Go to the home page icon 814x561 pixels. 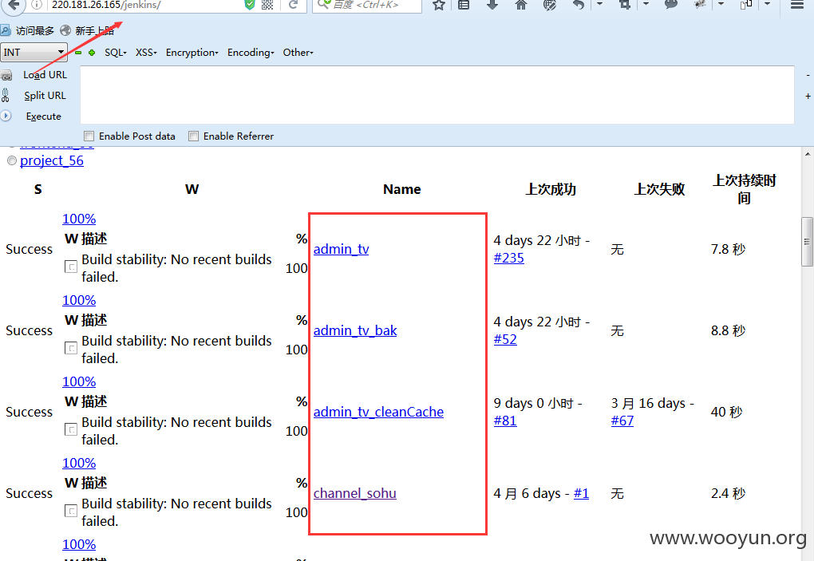pyautogui.click(x=520, y=6)
